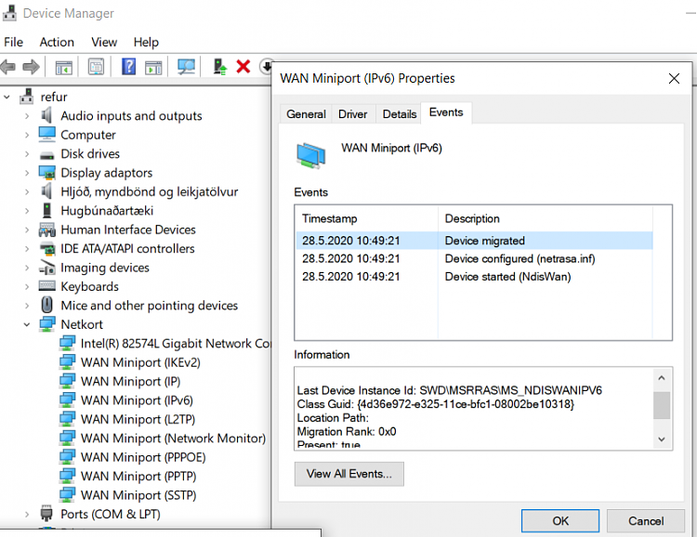Select the Computer monitor icon
Image resolution: width=697 pixels, height=537 pixels.
click(46, 134)
